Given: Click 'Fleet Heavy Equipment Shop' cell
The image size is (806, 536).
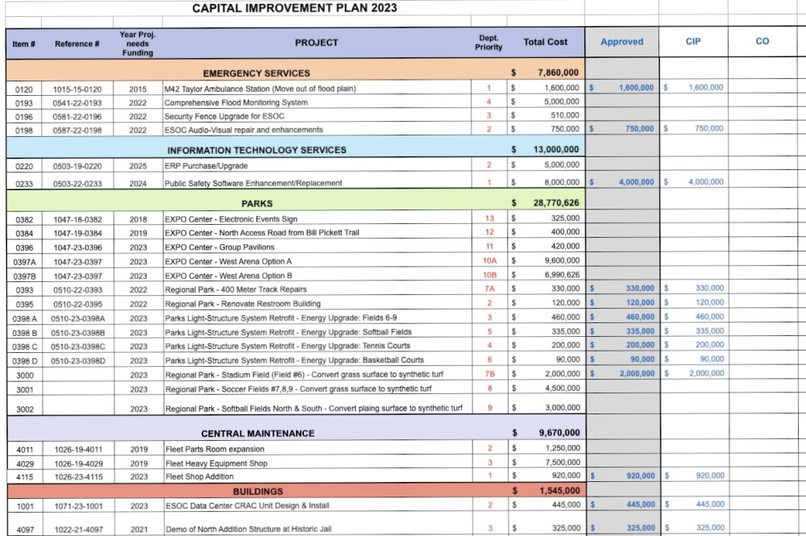Looking at the screenshot, I should [x=318, y=463].
